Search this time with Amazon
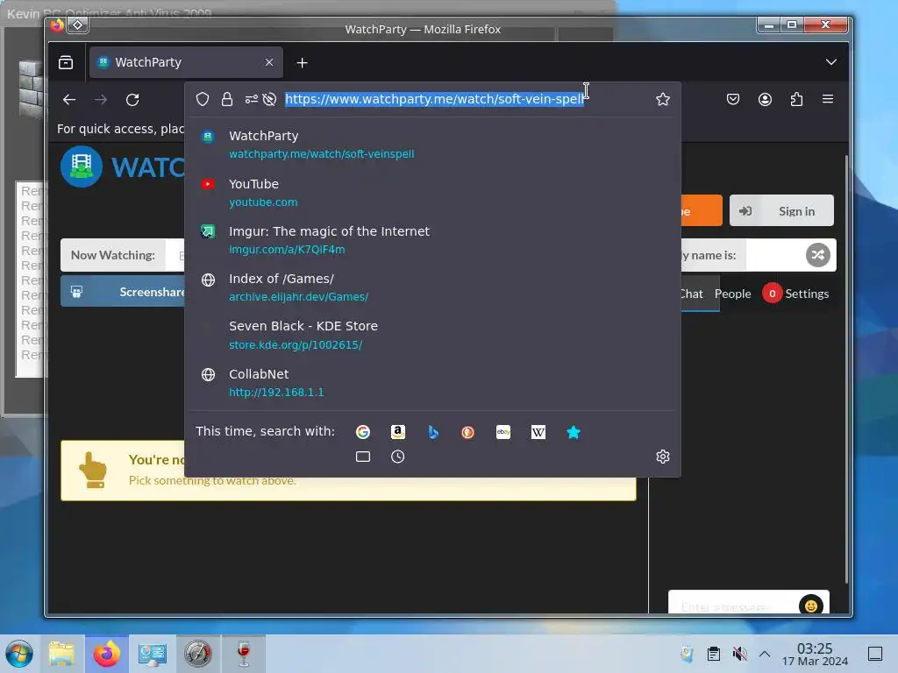Image resolution: width=898 pixels, height=673 pixels. tap(398, 432)
